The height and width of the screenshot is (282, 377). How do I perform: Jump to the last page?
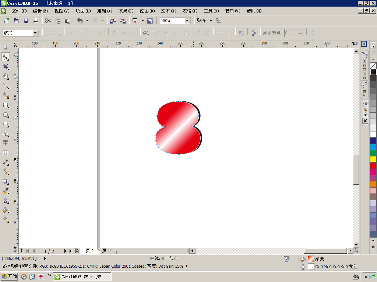click(x=71, y=251)
